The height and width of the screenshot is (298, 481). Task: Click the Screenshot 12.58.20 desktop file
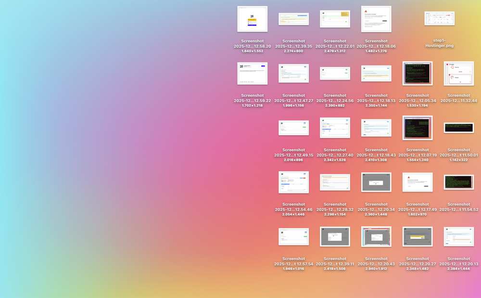[x=253, y=19]
